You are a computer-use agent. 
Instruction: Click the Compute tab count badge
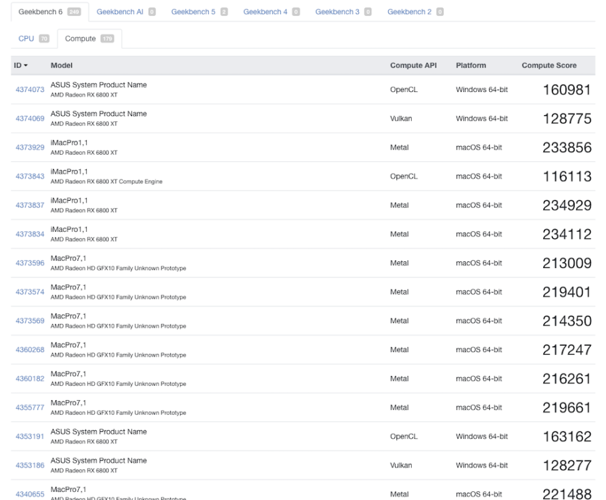click(107, 39)
